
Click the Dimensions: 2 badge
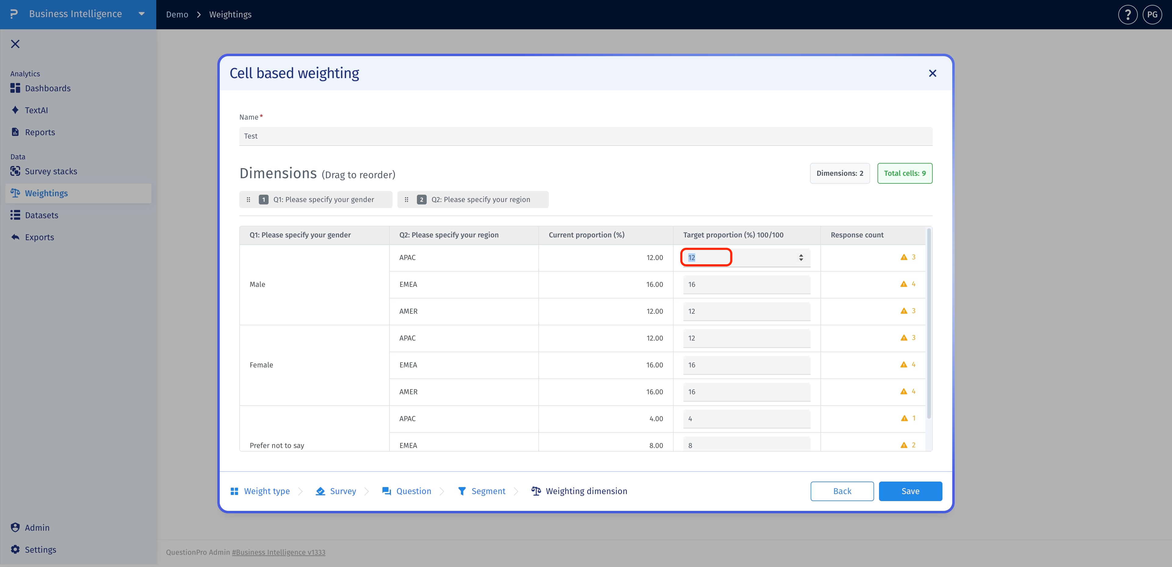tap(839, 173)
